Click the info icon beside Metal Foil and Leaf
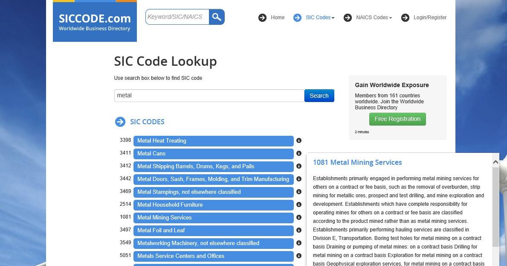 pyautogui.click(x=299, y=231)
